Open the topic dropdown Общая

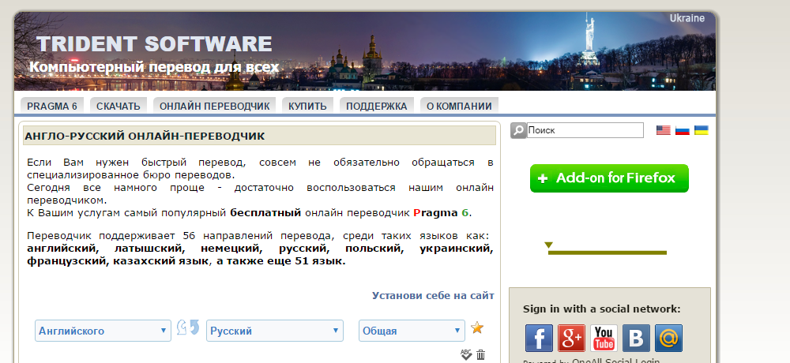click(x=412, y=331)
